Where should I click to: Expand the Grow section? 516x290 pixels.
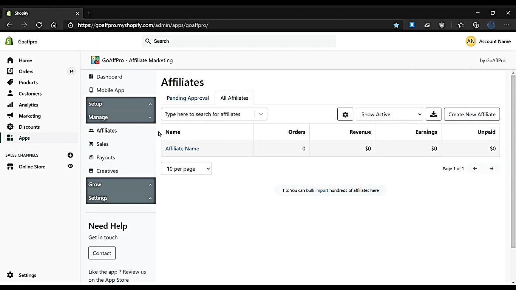[121, 184]
